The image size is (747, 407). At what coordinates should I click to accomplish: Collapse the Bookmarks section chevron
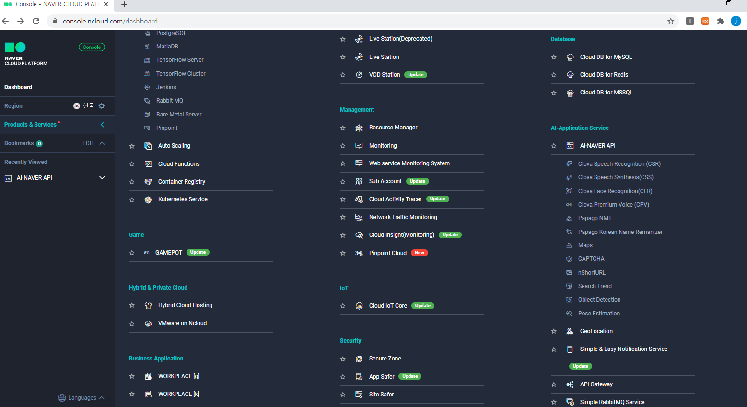[x=102, y=143]
